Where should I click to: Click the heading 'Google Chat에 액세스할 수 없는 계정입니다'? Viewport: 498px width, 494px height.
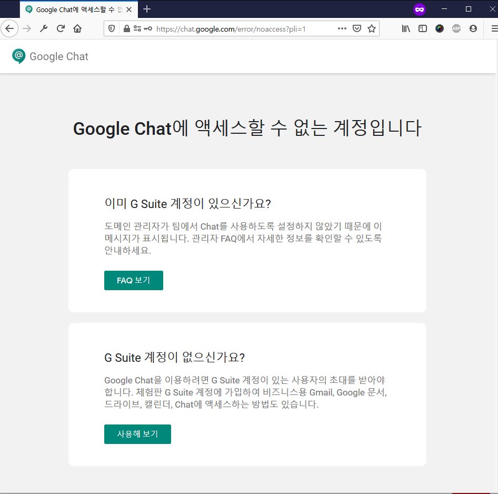[x=247, y=129]
